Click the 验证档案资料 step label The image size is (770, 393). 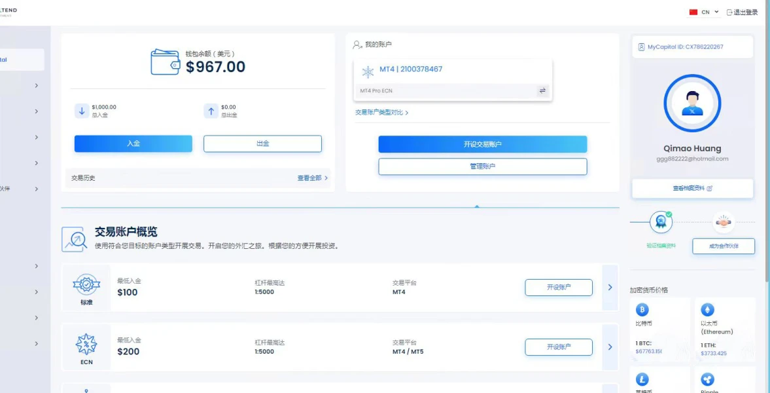pos(661,246)
